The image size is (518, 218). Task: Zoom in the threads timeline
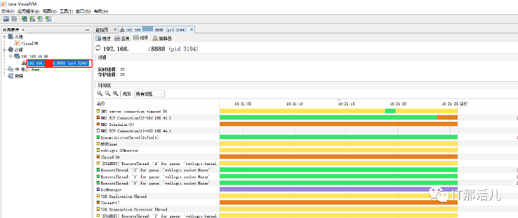(x=100, y=94)
